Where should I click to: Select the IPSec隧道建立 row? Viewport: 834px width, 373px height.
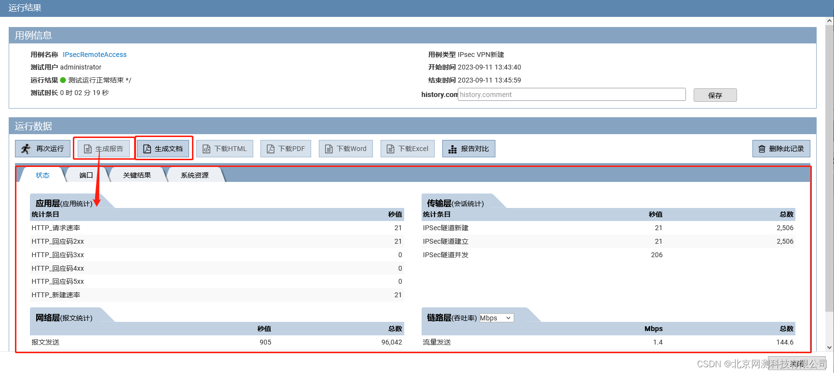click(x=608, y=241)
